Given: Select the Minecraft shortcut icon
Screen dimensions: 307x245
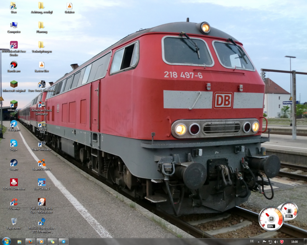Looking at the screenshot, I should click(14, 106).
